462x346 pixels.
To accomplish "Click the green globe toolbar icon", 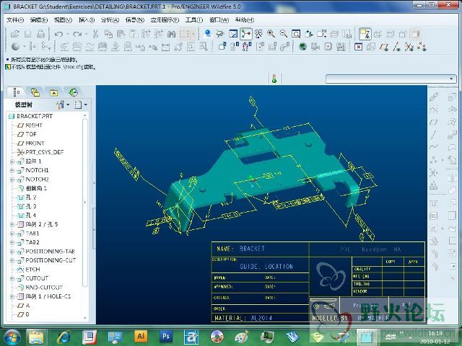I will click(x=302, y=46).
